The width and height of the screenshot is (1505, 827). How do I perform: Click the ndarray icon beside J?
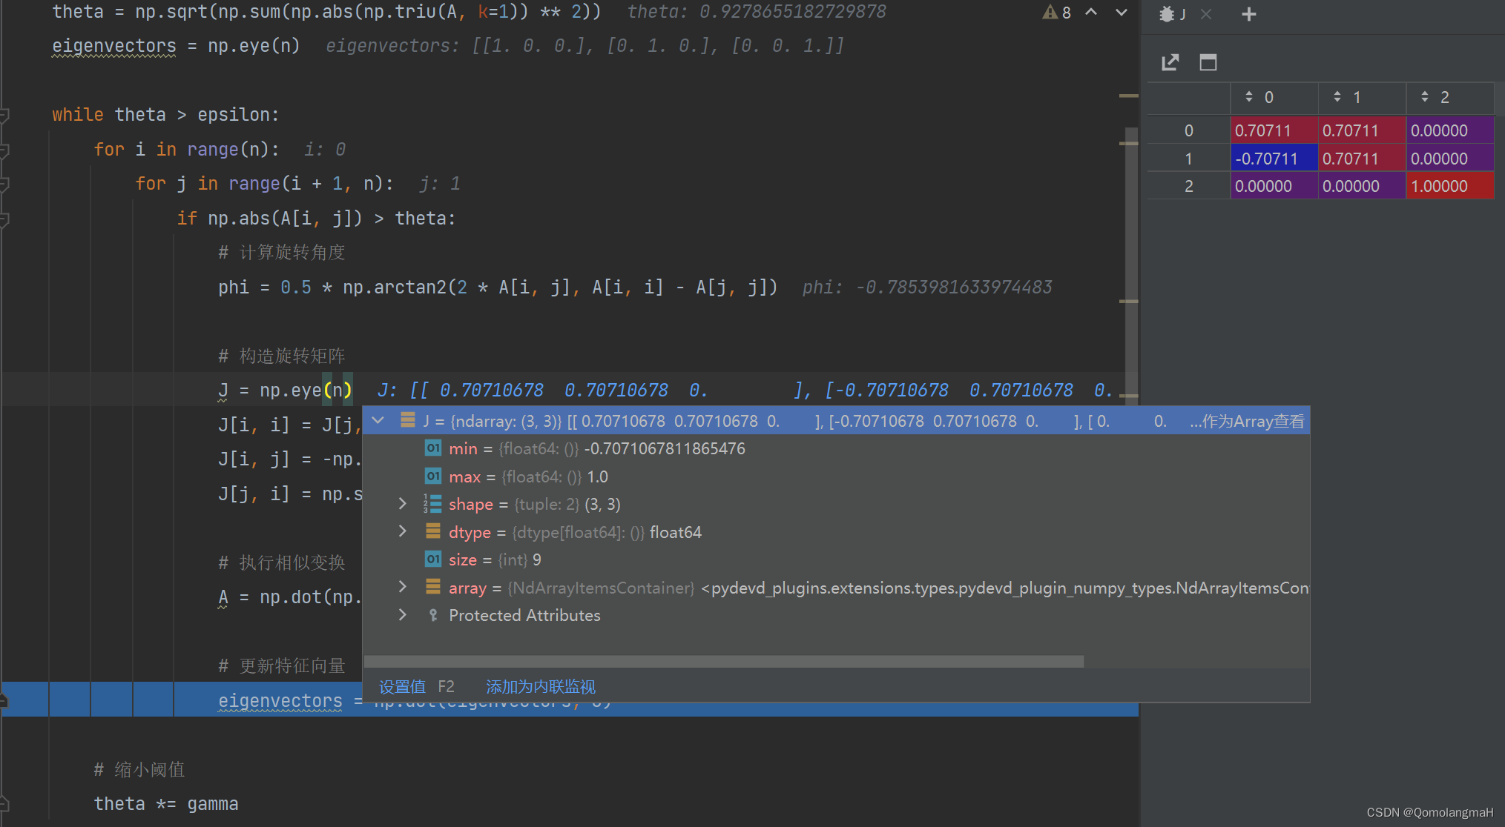pyautogui.click(x=407, y=421)
